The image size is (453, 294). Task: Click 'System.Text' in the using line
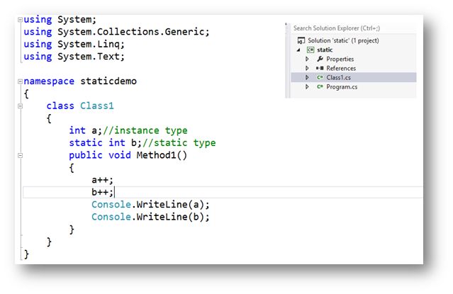(x=89, y=56)
